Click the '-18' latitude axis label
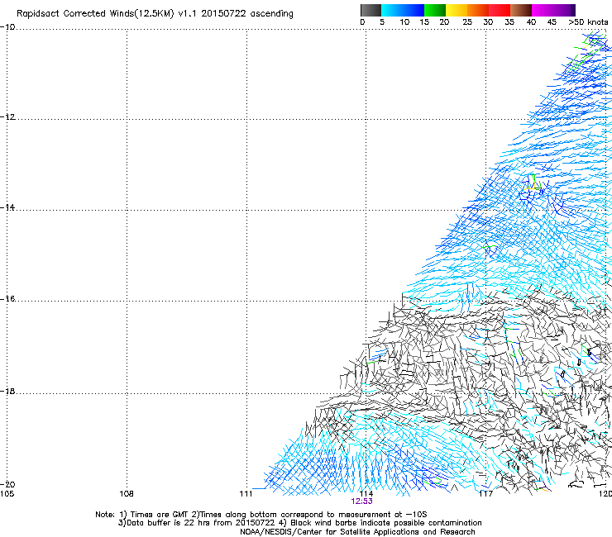Screen dimensions: 612x537 tap(7, 391)
